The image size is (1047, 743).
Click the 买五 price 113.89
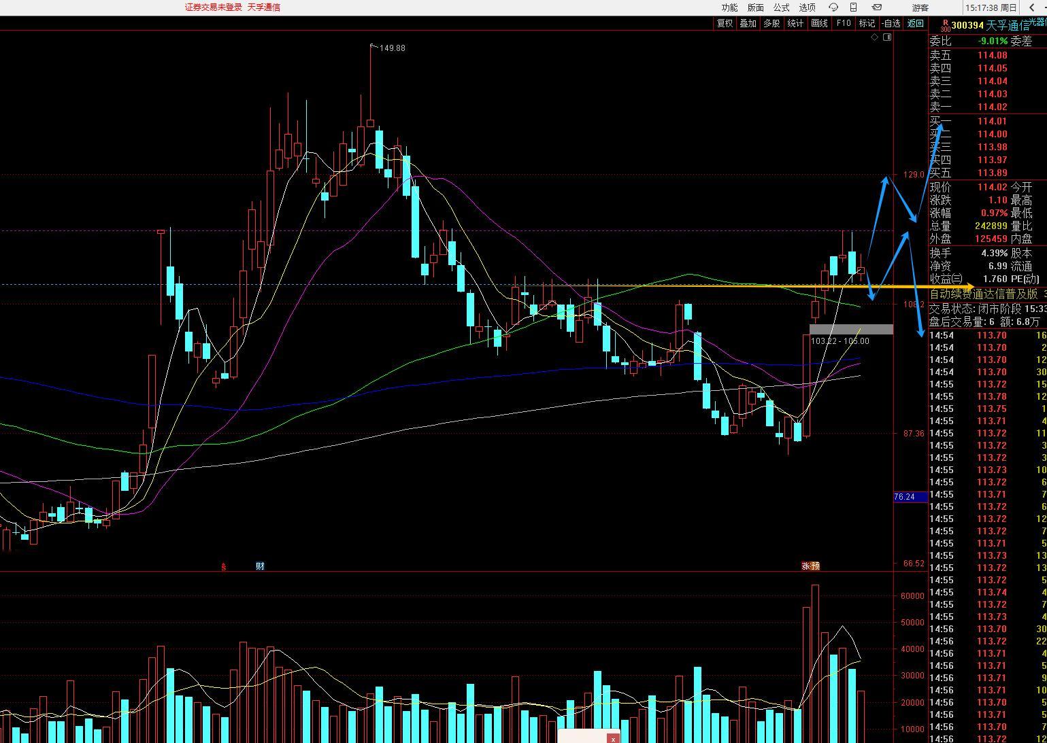tap(992, 173)
